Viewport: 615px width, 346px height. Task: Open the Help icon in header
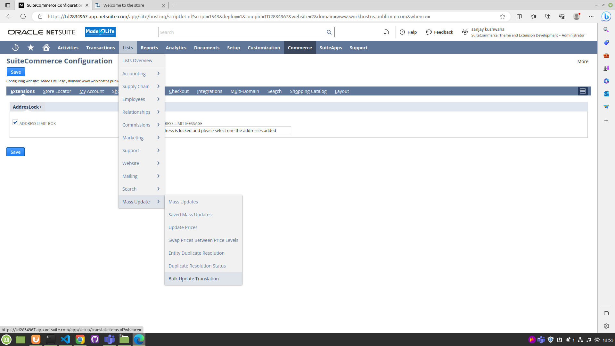[x=402, y=32]
